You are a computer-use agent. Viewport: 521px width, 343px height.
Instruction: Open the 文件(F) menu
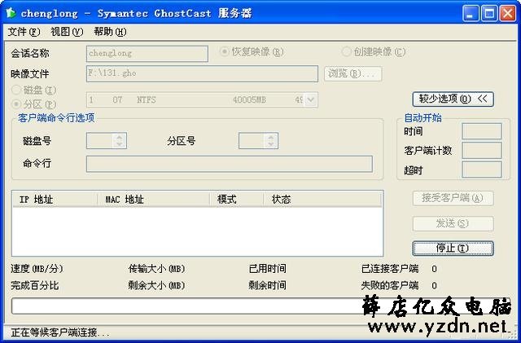coord(24,32)
